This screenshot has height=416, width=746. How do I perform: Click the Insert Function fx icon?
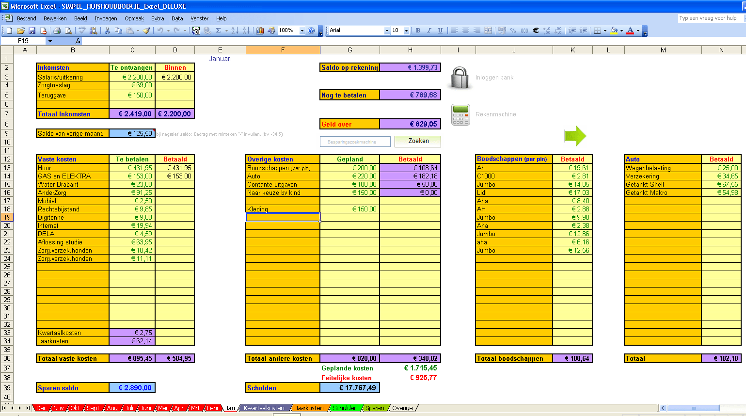(78, 41)
